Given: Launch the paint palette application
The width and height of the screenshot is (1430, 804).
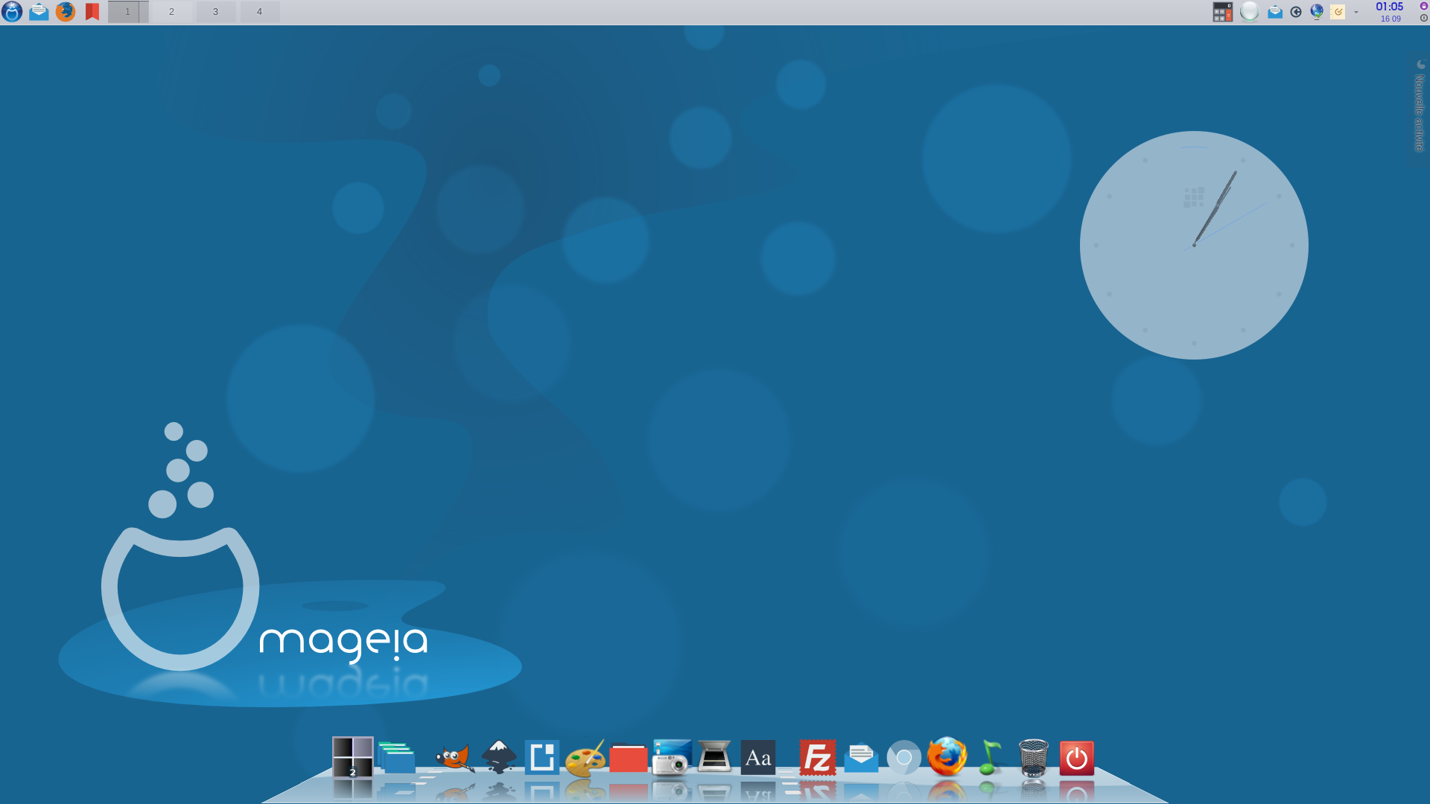Looking at the screenshot, I should (585, 758).
